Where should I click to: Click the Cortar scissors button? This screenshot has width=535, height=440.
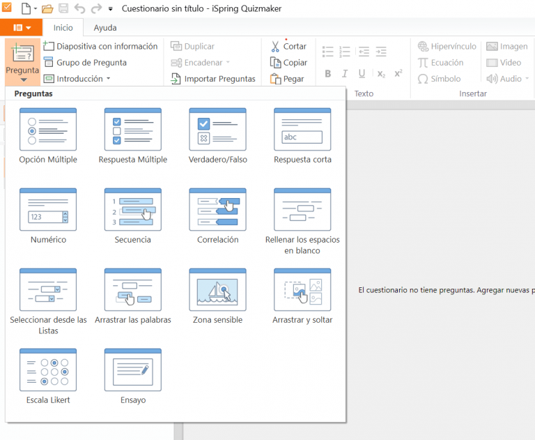click(288, 46)
